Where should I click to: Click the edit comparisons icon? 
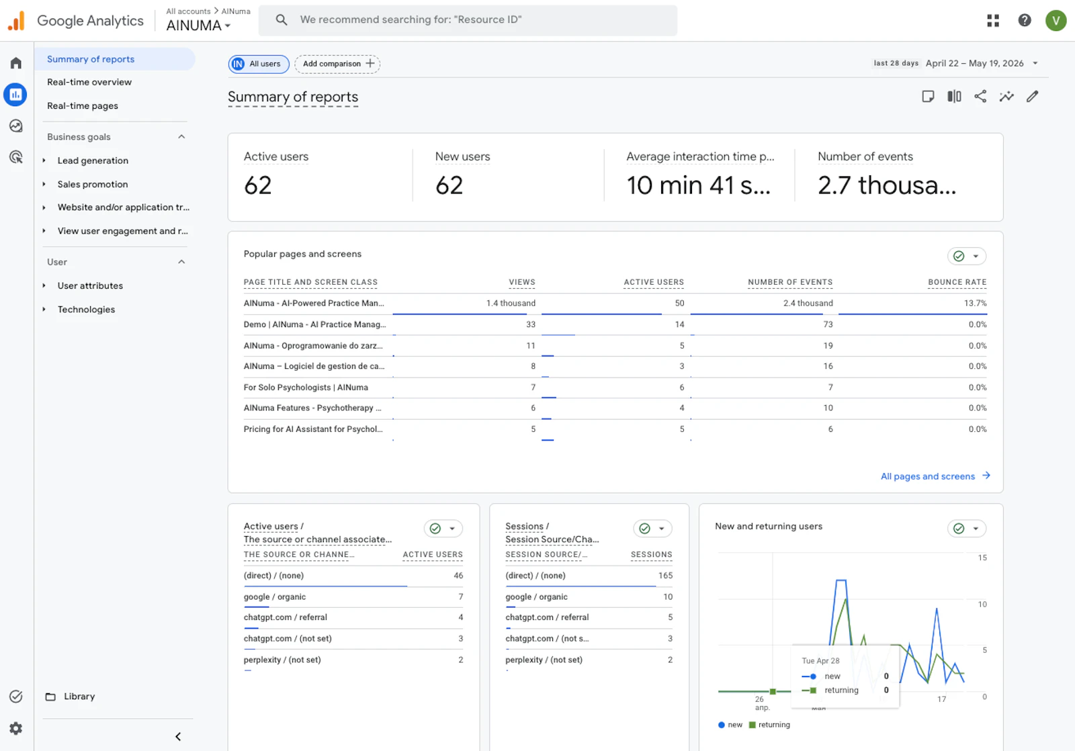954,97
